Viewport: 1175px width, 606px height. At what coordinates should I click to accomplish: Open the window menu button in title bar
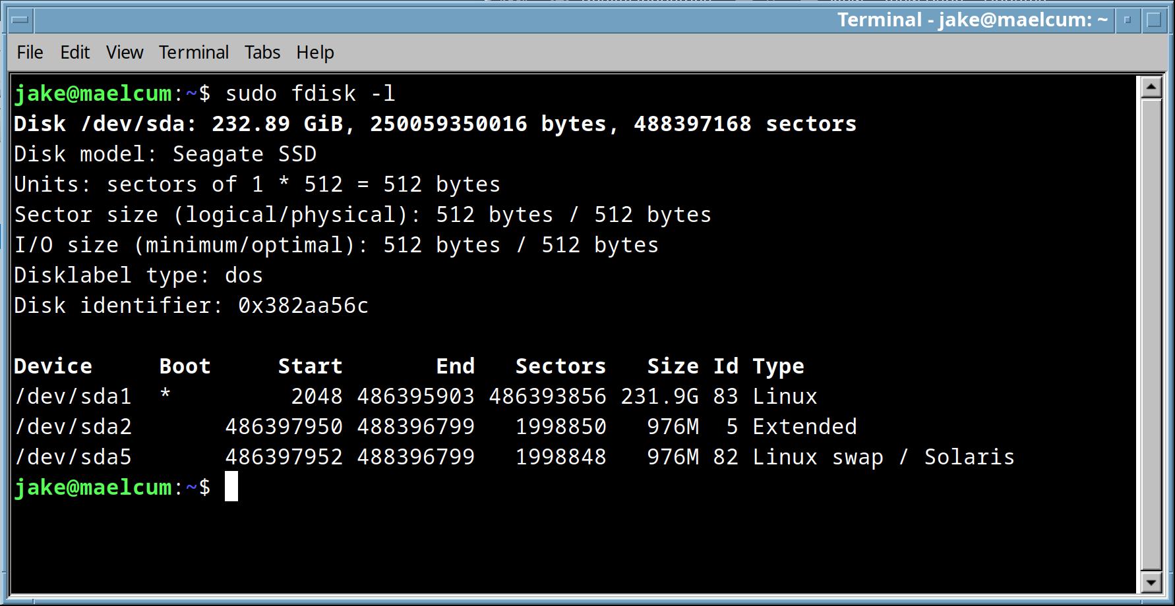tap(20, 20)
